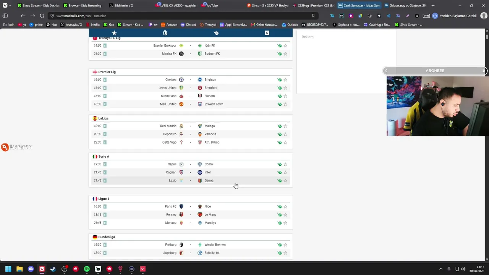Image resolution: width=489 pixels, height=275 pixels.
Task: Star the Man. United vs Ipswich Town match
Action: [x=285, y=104]
